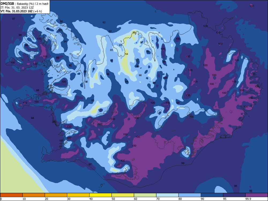Screen dimensions: 268x201
Task: Click the '10' label on the color scale
Action: (x=24, y=199)
